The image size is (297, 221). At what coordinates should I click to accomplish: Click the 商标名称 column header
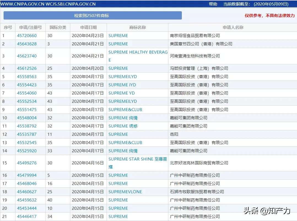[x=137, y=27]
